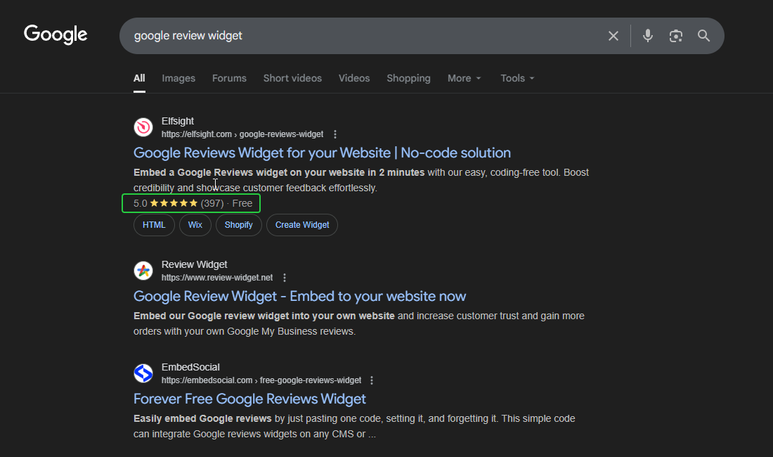Click the Google logo

point(56,34)
